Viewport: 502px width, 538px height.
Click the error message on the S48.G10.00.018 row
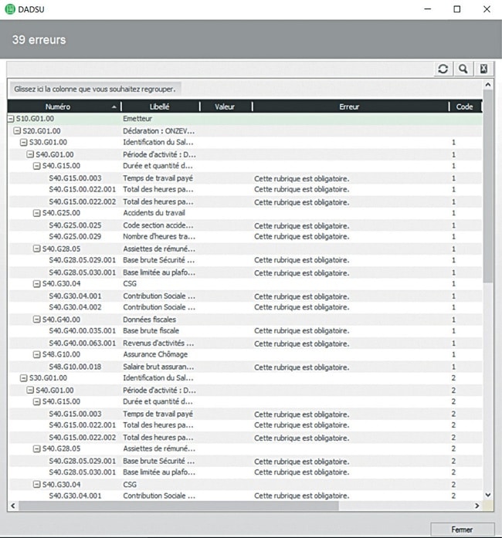tap(301, 367)
